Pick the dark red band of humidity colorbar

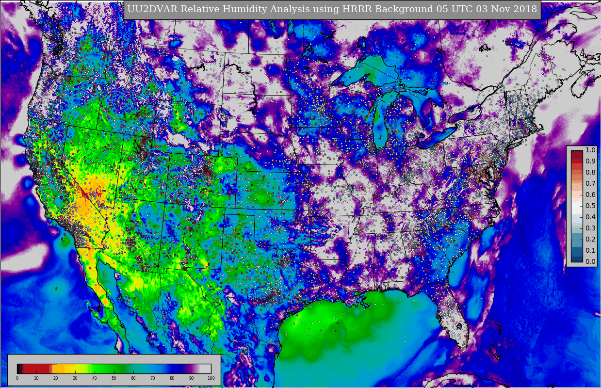[x=36, y=369]
